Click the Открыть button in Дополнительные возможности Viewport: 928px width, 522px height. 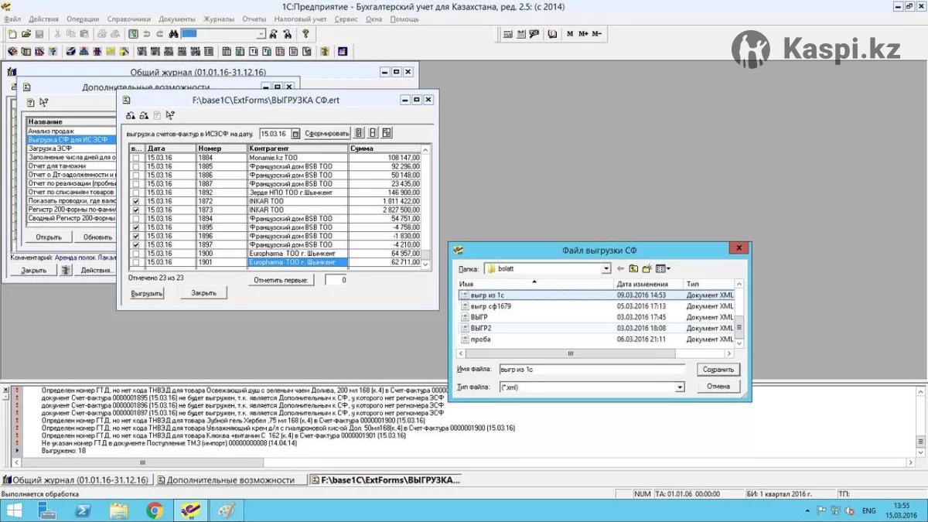(49, 237)
